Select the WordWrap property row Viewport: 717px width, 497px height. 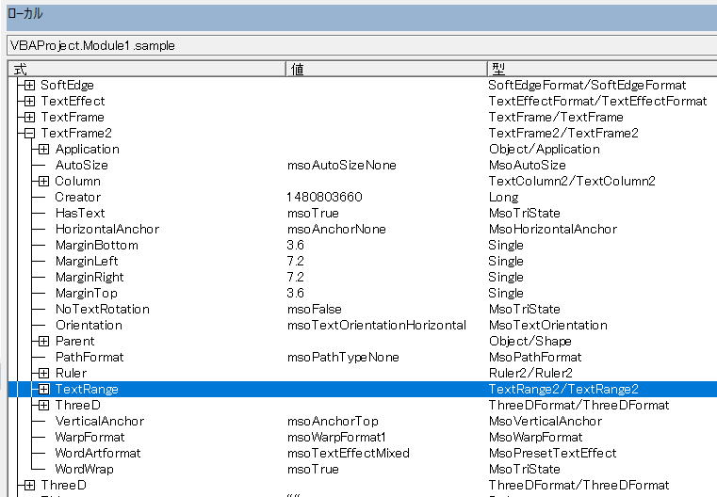coord(84,469)
